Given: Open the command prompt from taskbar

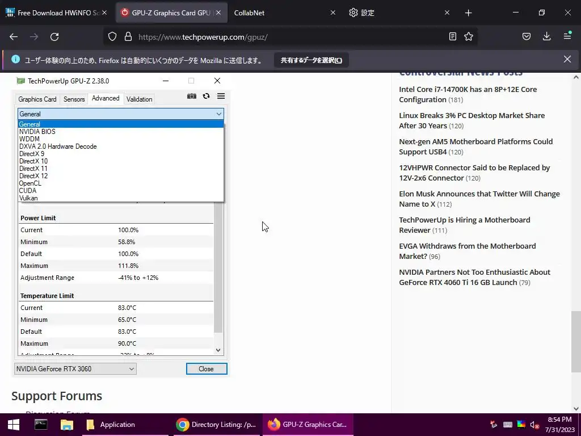Looking at the screenshot, I should click(41, 425).
